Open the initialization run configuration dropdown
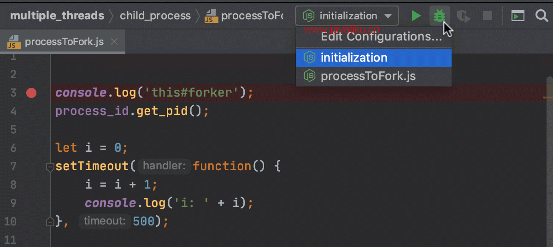 coord(347,16)
